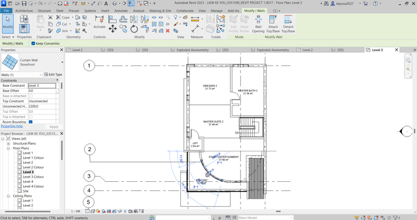The width and height of the screenshot is (417, 220).
Task: Toggle Level 1 floor plan view checkbox icon
Action: (19, 153)
